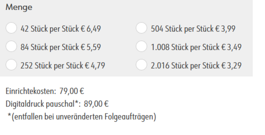This screenshot has width=265, height=135.
Task: Click the '42 Stück per Stück' label text
Action: tap(50, 29)
